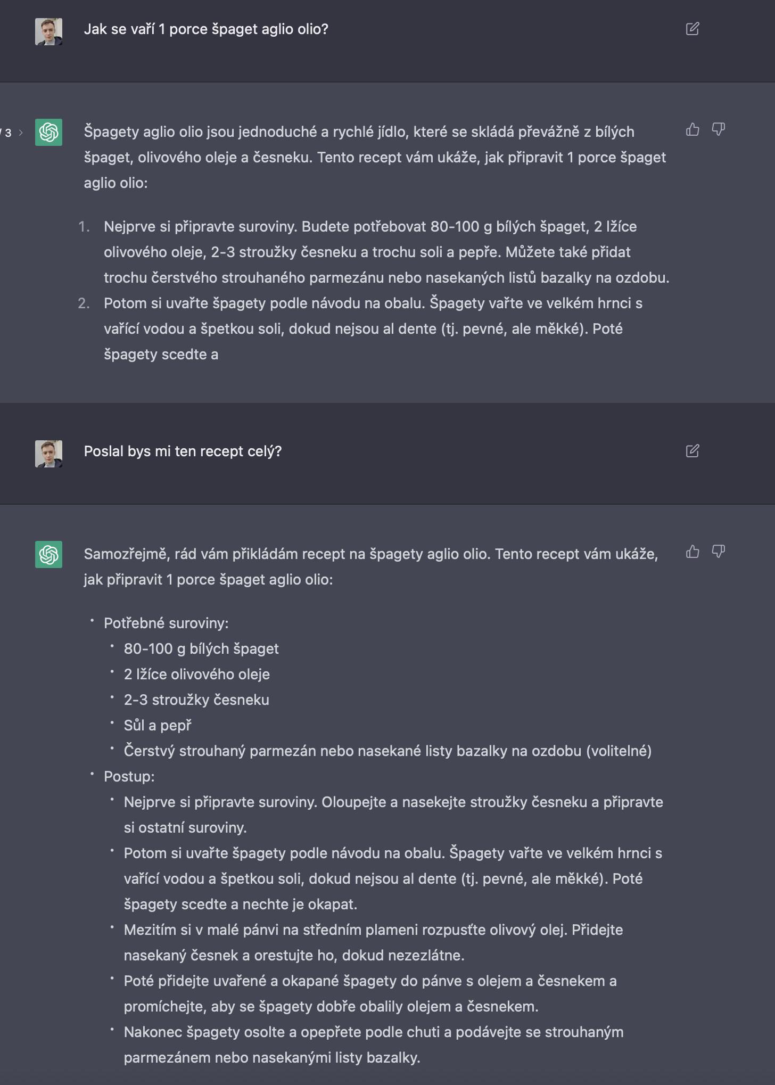Click the '80-100 g bílých špaget' ingredient
This screenshot has width=775, height=1085.
pyautogui.click(x=201, y=649)
